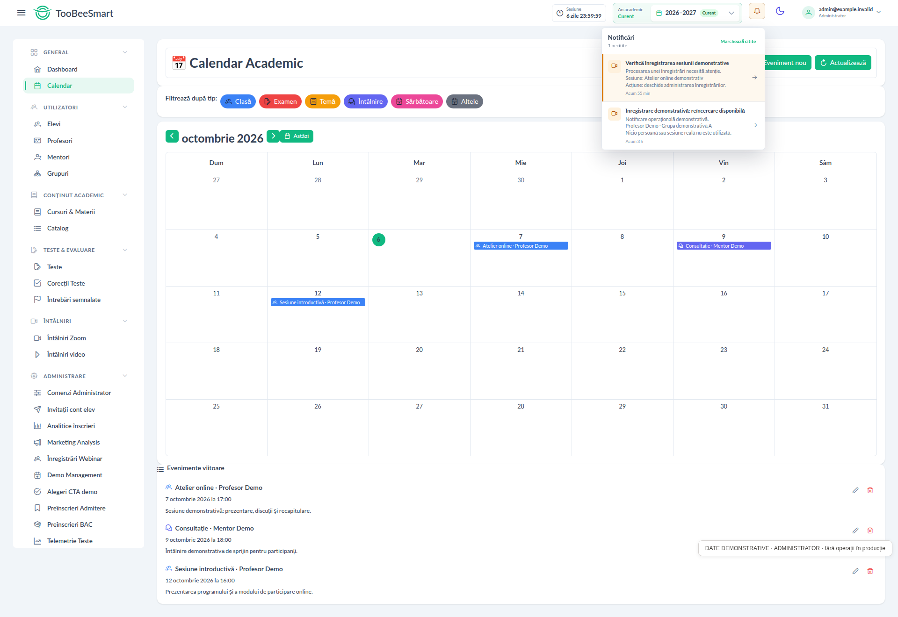Click the notifications bell icon
Screen dimensions: 898x617
[x=757, y=12]
